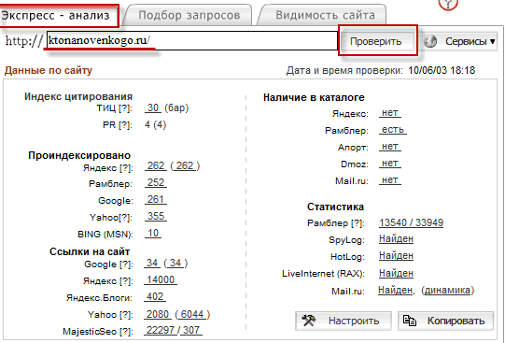This screenshot has height=343, width=505.
Task: Open the Подбор запросов tab
Action: 189,15
